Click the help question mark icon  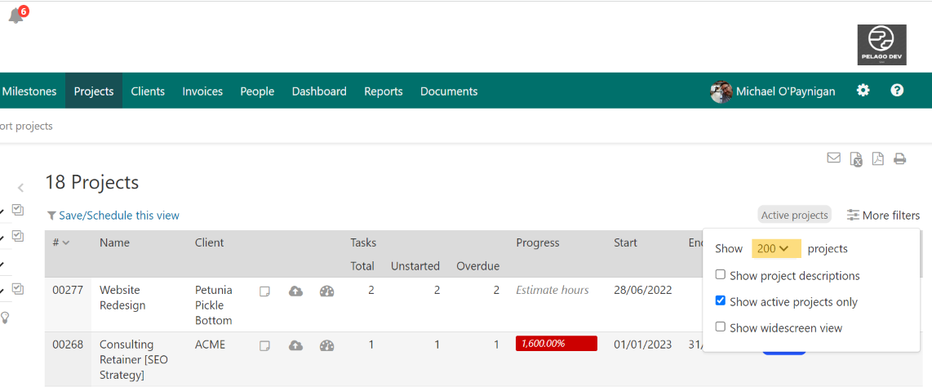[897, 91]
